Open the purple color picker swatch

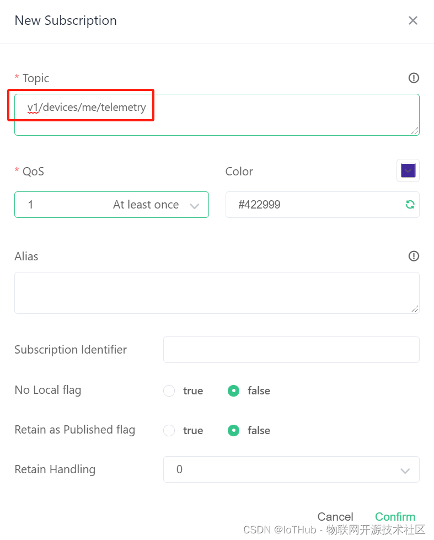tap(408, 170)
